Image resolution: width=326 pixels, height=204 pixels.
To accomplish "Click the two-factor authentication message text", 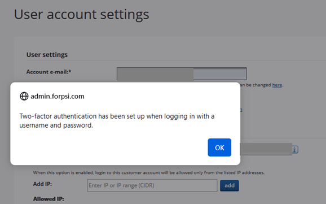I will pyautogui.click(x=117, y=120).
